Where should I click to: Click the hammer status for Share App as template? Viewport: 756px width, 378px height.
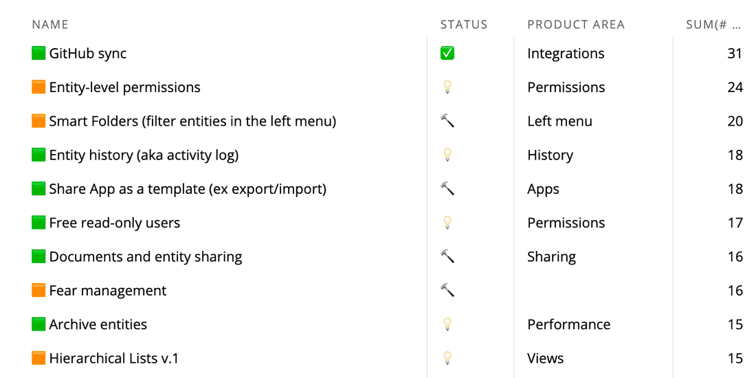[x=447, y=189]
